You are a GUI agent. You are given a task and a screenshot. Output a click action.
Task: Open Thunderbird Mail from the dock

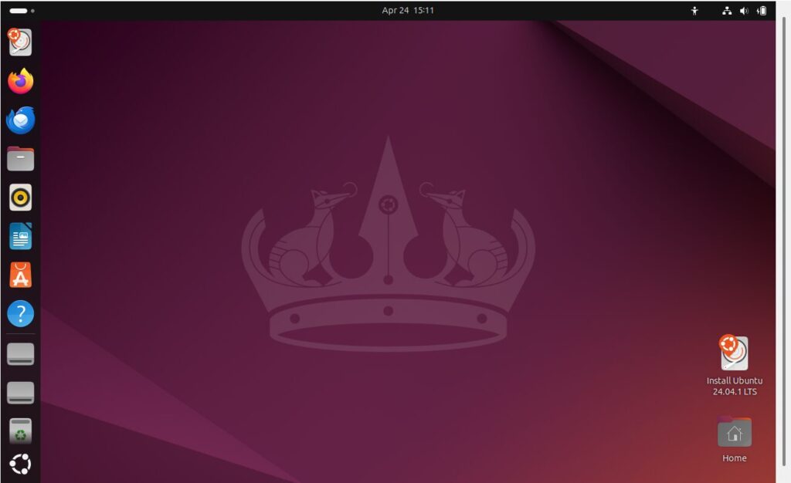pos(20,120)
